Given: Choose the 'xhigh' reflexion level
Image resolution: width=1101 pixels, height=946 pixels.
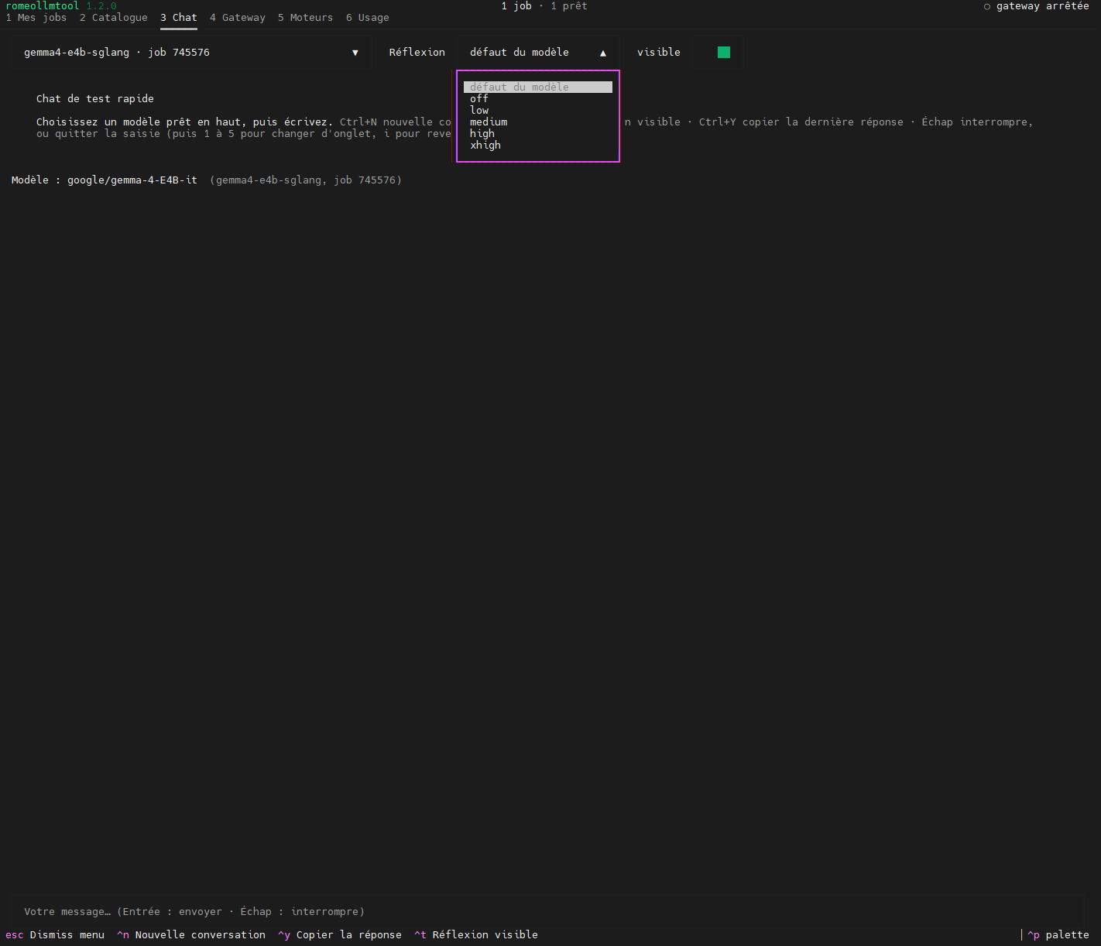Looking at the screenshot, I should 538,145.
